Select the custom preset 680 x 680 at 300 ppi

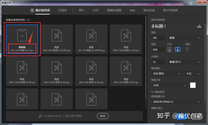tap(91, 71)
